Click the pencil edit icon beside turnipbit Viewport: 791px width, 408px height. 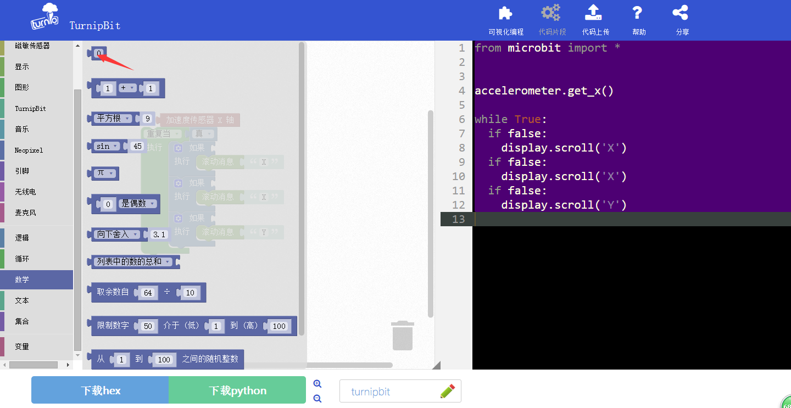pos(447,391)
